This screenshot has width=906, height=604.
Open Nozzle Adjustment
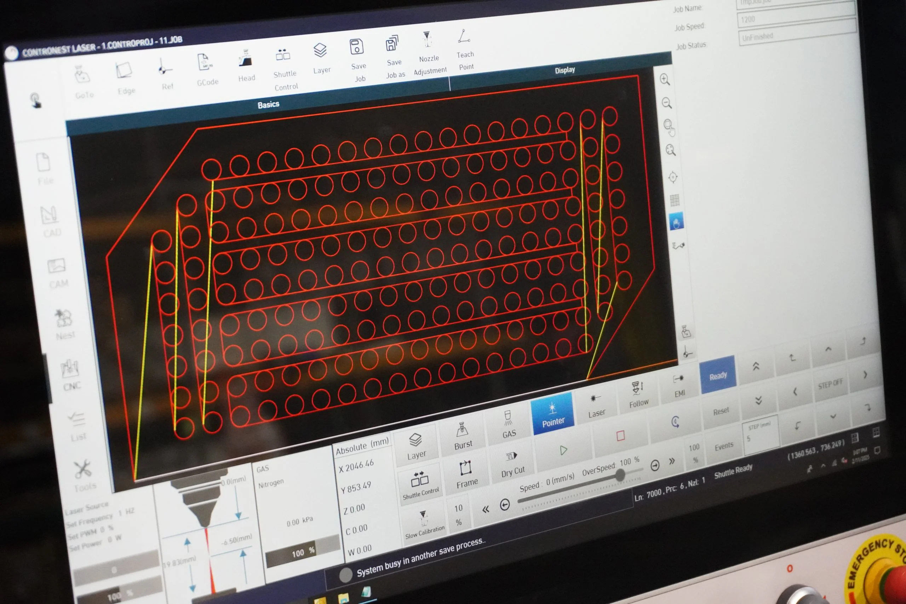click(429, 53)
